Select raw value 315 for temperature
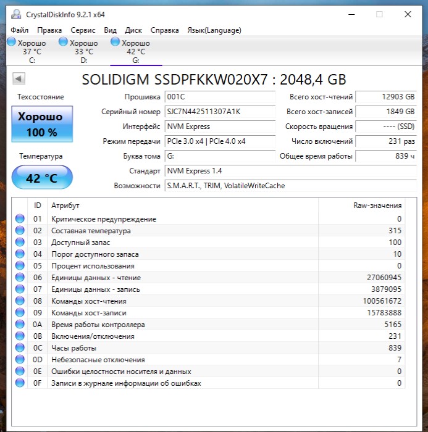The height and width of the screenshot is (432, 428). (x=395, y=231)
